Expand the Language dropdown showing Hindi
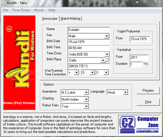The width and height of the screenshot is (163, 137). click(125, 92)
